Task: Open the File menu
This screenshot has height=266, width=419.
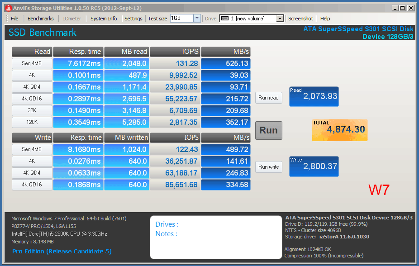Action: pos(14,19)
